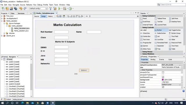Click the Debug Project toolbar icon

tap(65, 8)
